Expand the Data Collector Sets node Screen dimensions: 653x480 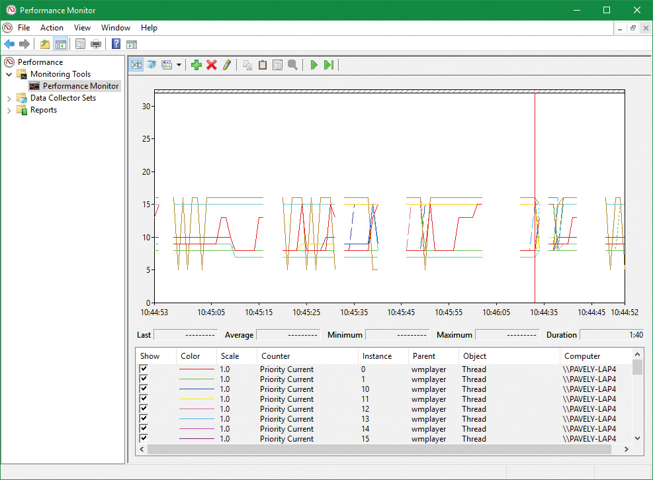click(x=9, y=98)
